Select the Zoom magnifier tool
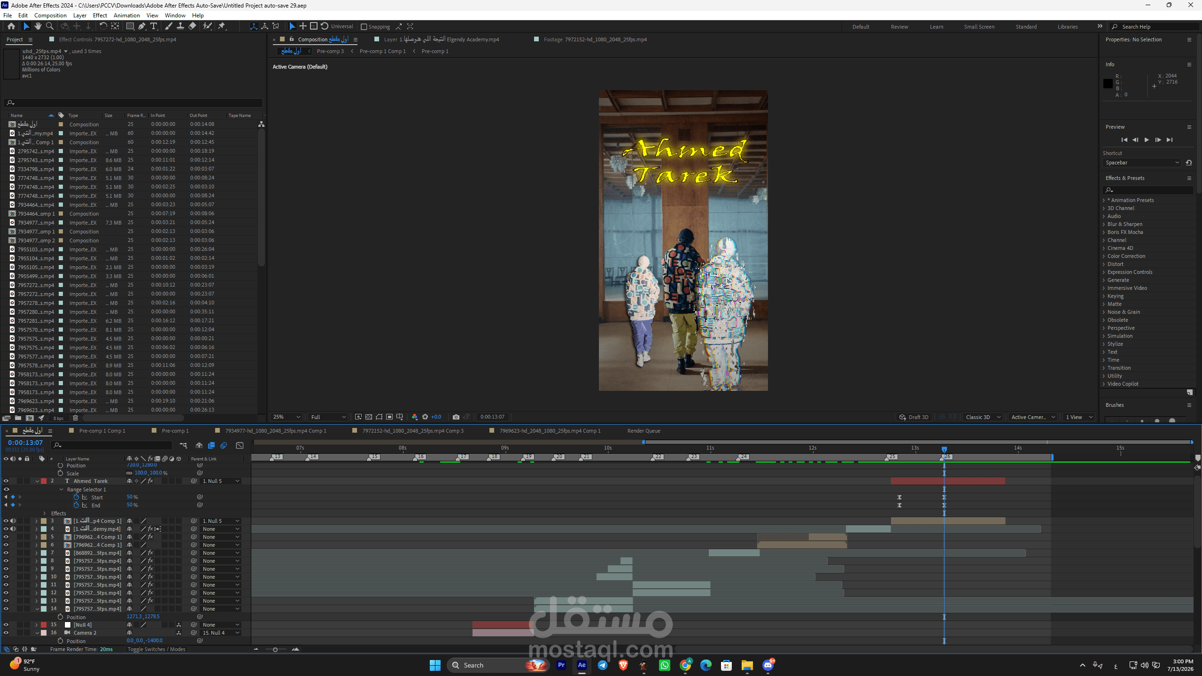This screenshot has height=676, width=1202. click(50, 26)
